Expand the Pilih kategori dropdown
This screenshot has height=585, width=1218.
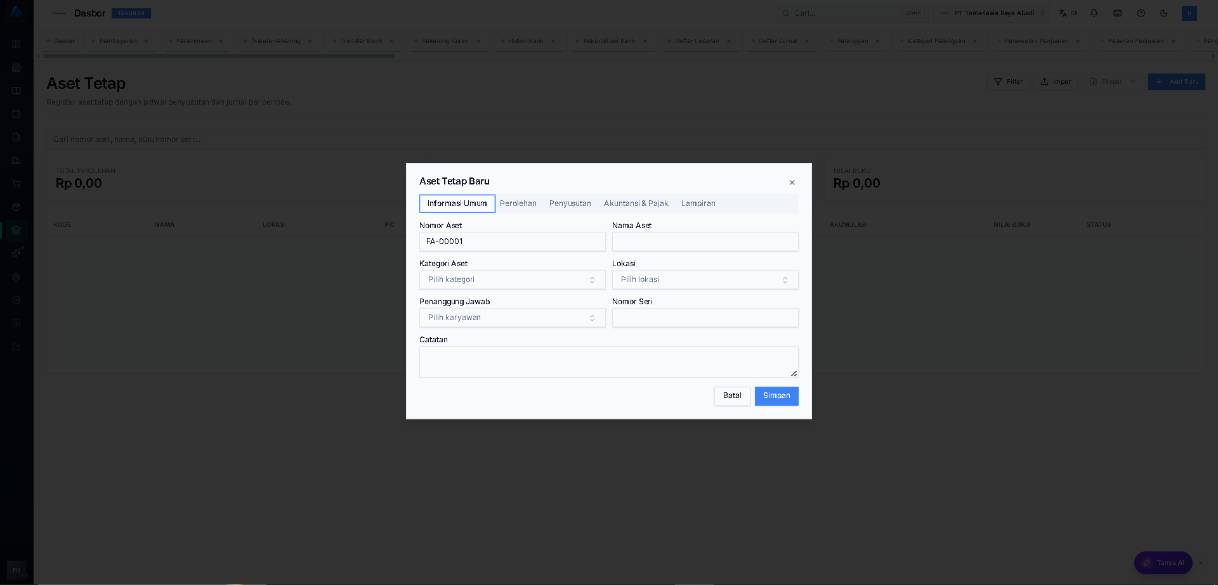coord(513,280)
